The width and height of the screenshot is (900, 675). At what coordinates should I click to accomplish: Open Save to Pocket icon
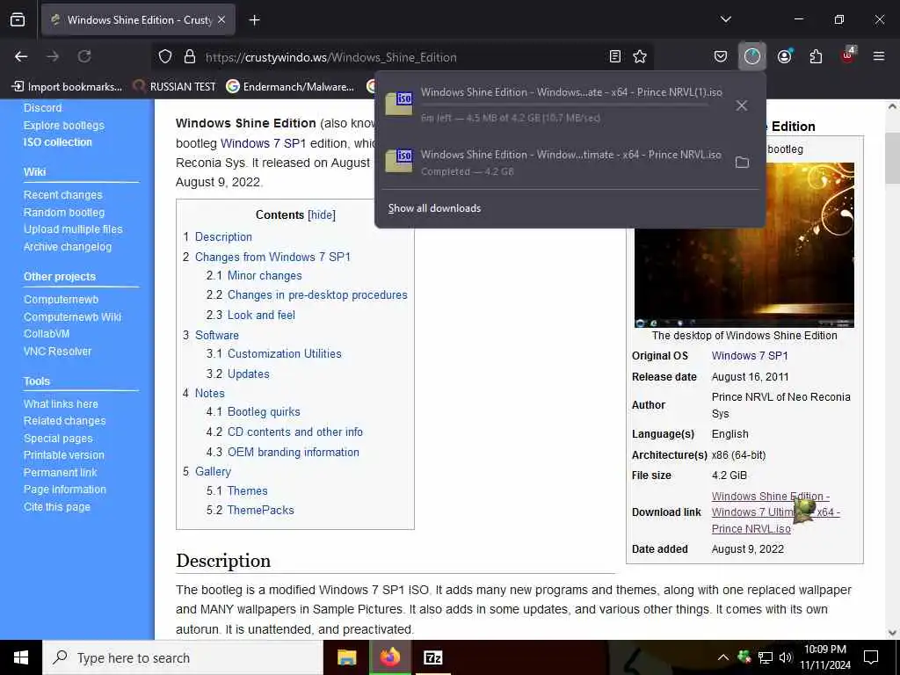(x=721, y=56)
